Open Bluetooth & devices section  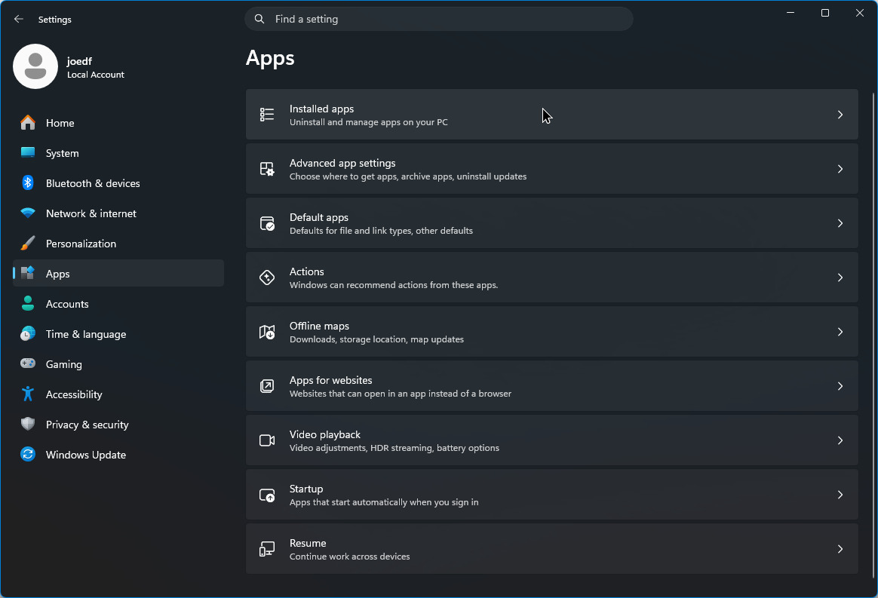point(118,183)
